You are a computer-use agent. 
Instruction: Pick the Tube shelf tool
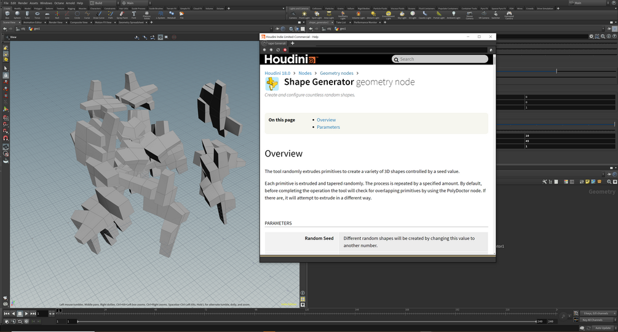(27, 15)
